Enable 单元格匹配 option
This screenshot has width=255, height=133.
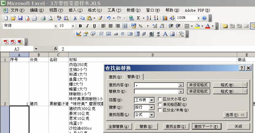click(x=160, y=105)
